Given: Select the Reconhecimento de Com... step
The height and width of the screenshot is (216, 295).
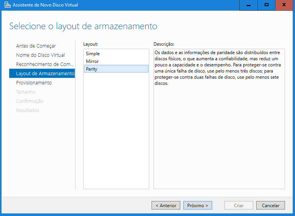Looking at the screenshot, I should coord(42,64).
